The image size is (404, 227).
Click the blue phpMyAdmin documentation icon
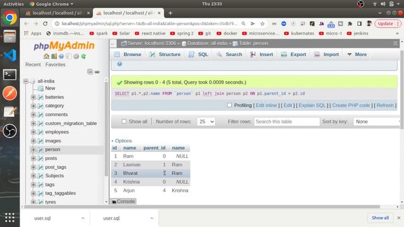pyautogui.click(x=61, y=56)
